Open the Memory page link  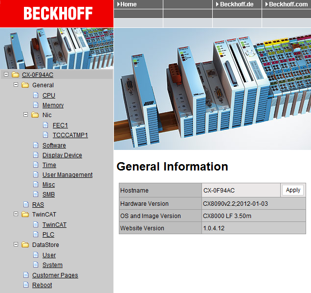click(x=53, y=105)
